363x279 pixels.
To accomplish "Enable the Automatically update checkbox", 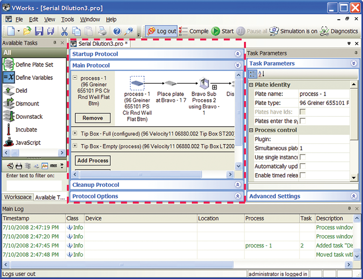I will tap(302, 167).
